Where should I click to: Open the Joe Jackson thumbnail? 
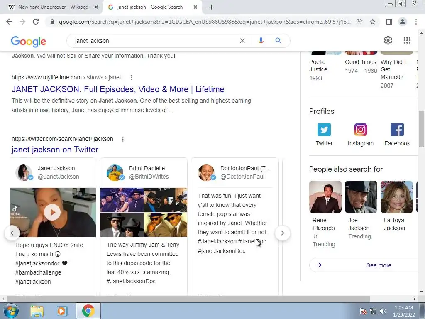pyautogui.click(x=361, y=197)
